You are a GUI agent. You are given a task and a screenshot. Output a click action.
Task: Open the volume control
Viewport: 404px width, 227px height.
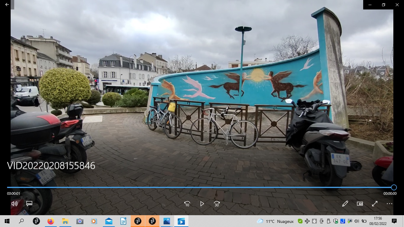click(14, 204)
